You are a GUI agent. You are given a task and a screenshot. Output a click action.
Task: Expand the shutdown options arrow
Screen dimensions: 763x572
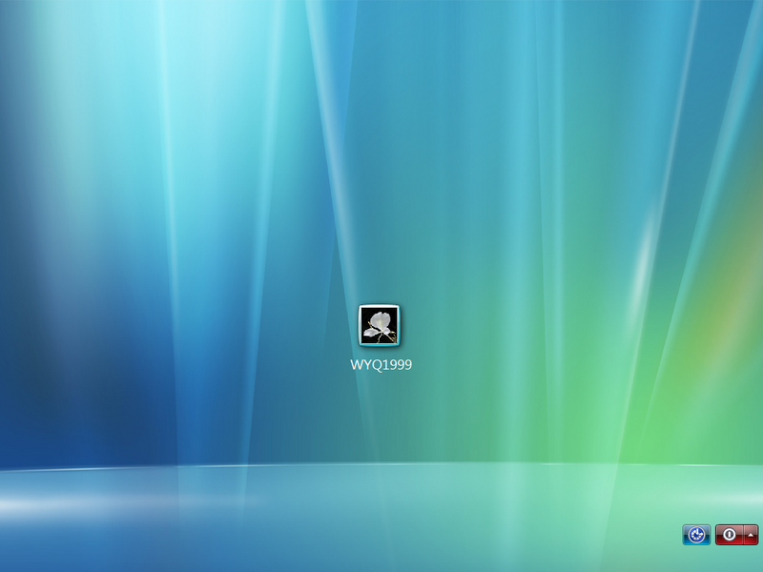tap(751, 535)
